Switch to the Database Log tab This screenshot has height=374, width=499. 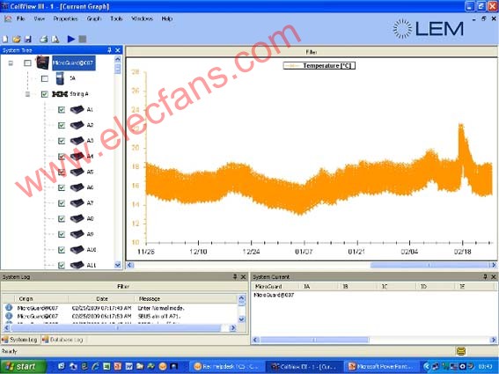click(62, 340)
